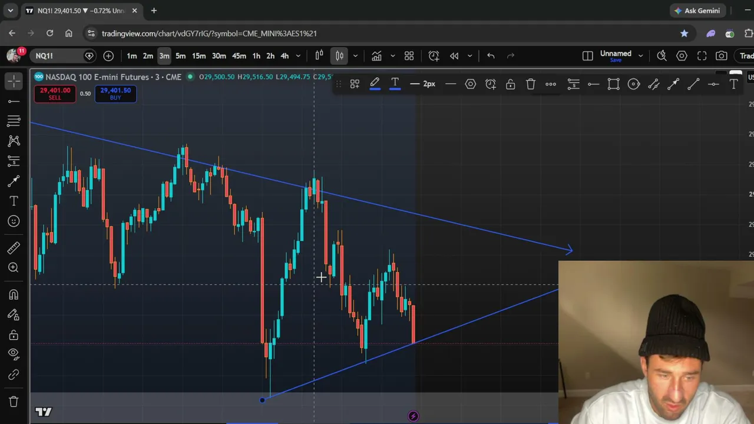Switch to the 1m timeframe
The width and height of the screenshot is (754, 424).
pos(132,56)
